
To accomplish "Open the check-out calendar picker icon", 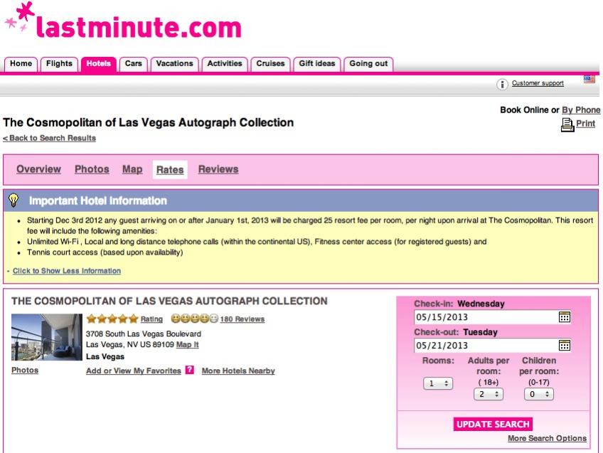I will 565,346.
